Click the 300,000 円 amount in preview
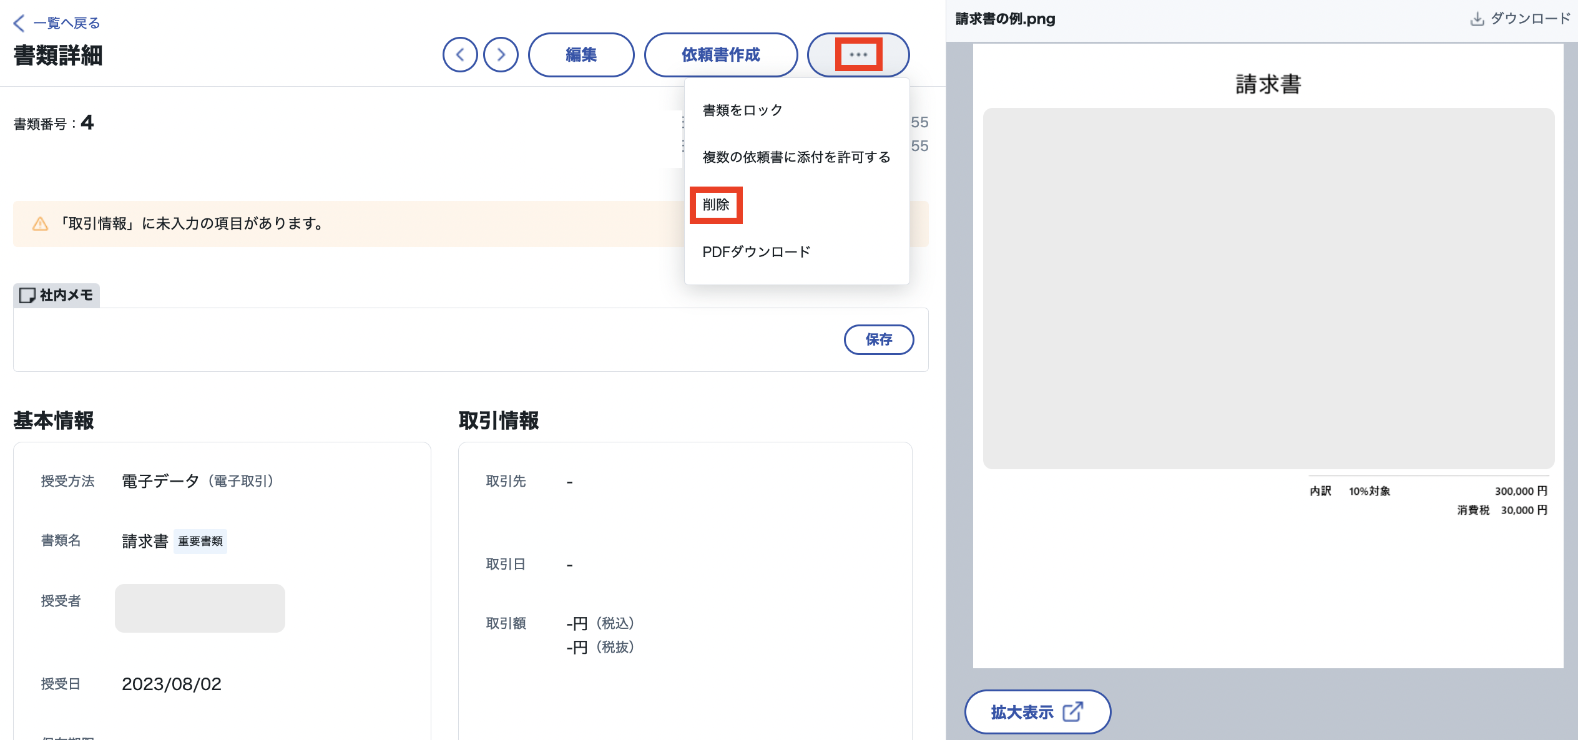The image size is (1578, 740). pos(1521,491)
